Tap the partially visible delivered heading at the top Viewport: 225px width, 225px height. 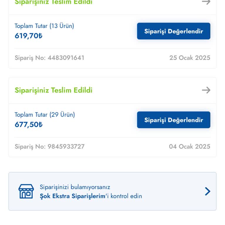54,2
